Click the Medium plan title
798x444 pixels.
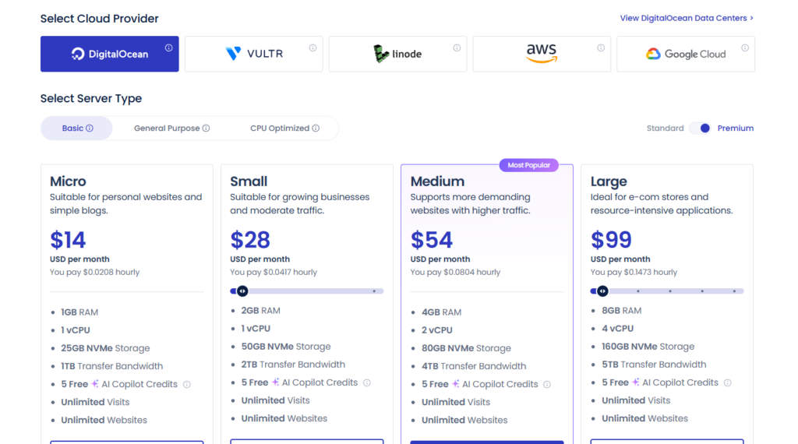click(437, 181)
